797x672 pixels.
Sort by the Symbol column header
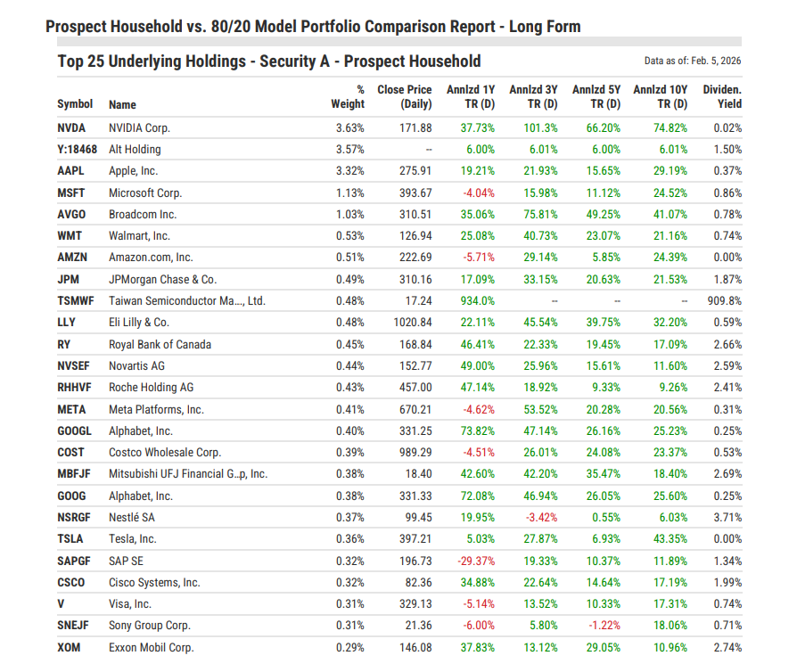coord(75,104)
